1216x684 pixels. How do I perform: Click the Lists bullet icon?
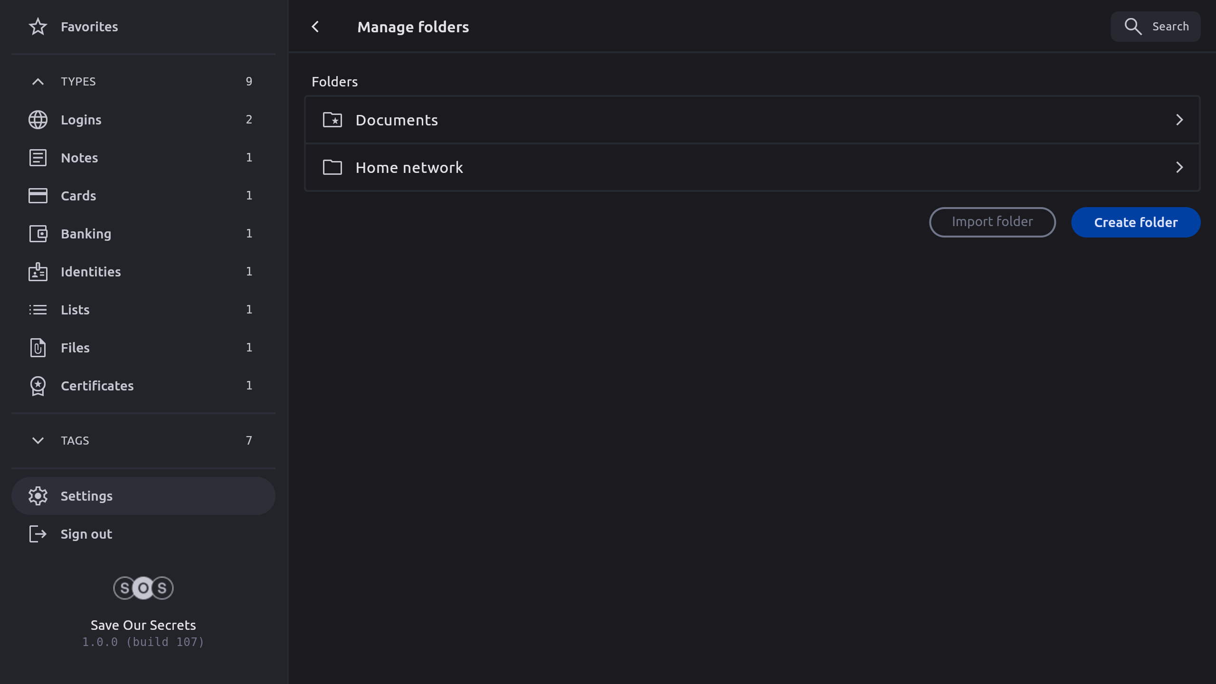[38, 310]
